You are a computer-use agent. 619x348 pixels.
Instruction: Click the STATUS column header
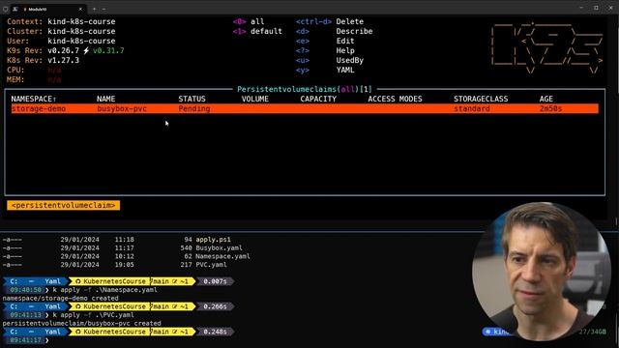click(x=192, y=99)
